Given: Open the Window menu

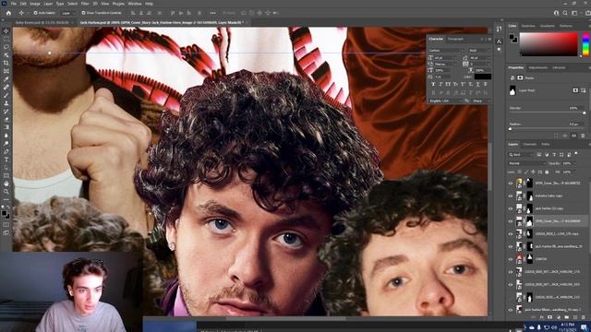Looking at the screenshot, I should pyautogui.click(x=135, y=4).
